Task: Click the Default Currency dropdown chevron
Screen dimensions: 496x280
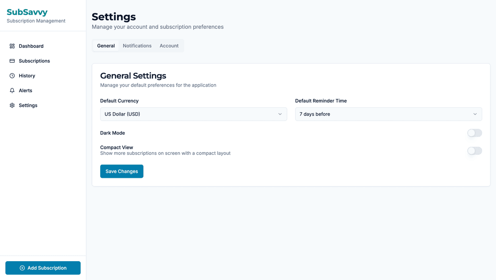Action: (281, 114)
